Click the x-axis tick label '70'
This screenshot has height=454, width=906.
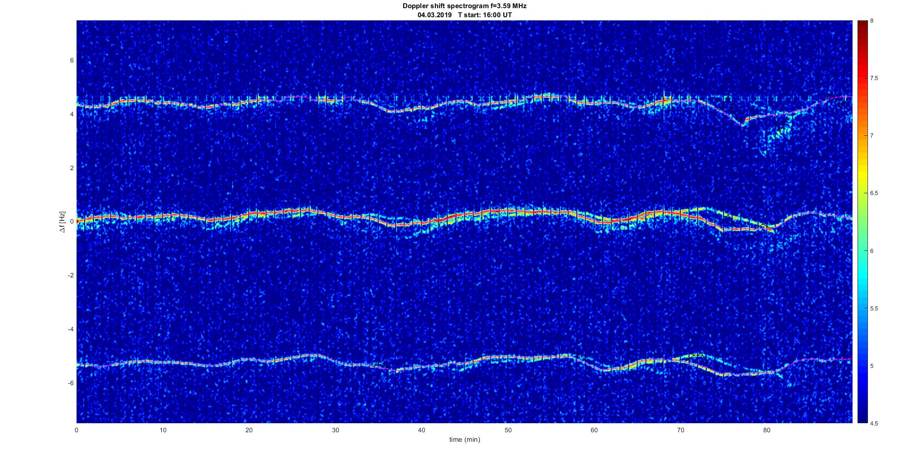[680, 430]
